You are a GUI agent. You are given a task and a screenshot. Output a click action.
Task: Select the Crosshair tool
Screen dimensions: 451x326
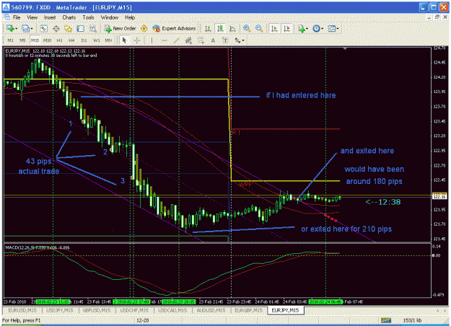(x=137, y=40)
